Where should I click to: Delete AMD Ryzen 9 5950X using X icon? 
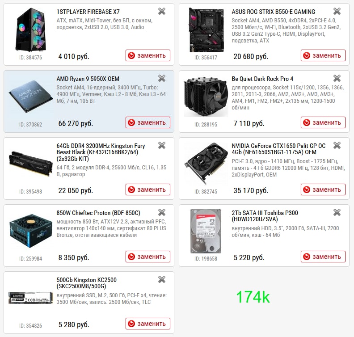[162, 78]
